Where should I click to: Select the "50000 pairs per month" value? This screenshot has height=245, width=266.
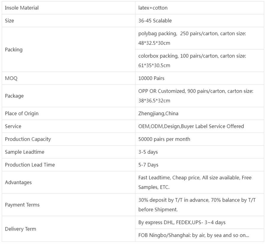164,139
